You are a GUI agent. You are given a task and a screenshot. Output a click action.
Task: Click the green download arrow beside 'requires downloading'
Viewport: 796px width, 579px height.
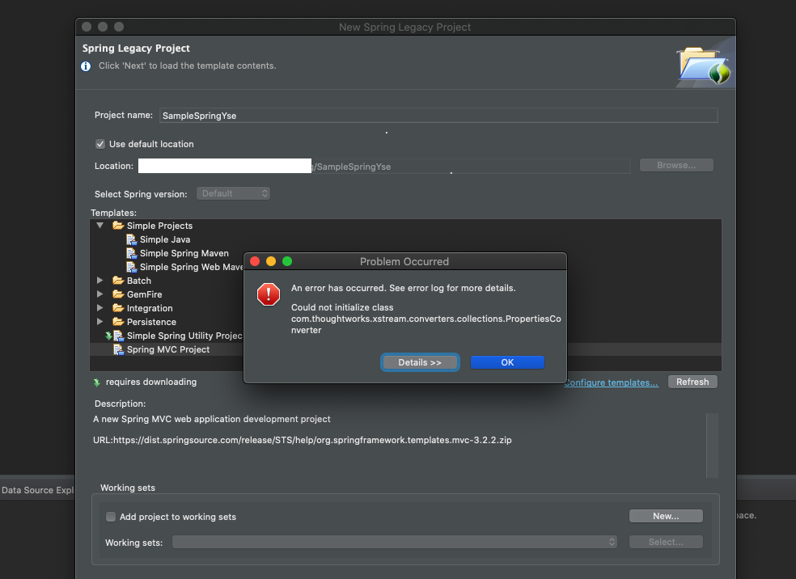pyautogui.click(x=97, y=382)
